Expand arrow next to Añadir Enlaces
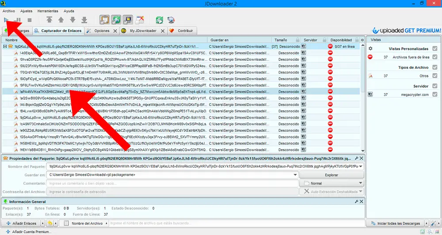The height and width of the screenshot is (235, 442). 43,224
